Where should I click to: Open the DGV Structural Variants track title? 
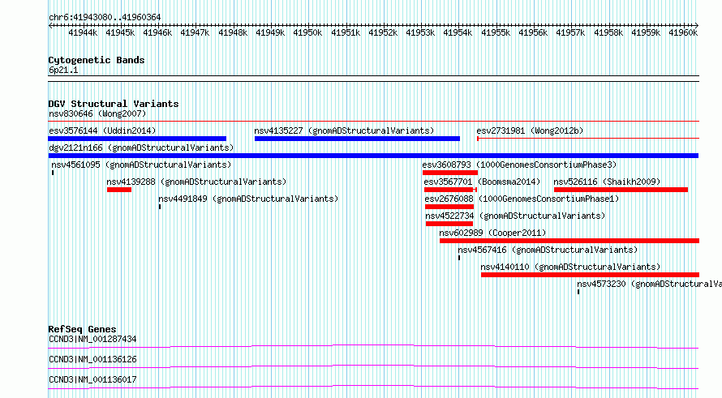114,104
